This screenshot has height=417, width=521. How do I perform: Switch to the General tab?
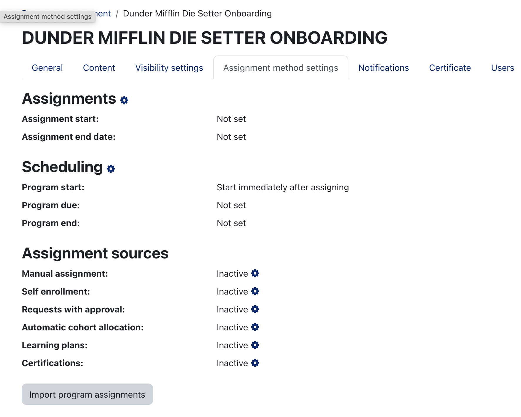point(47,68)
